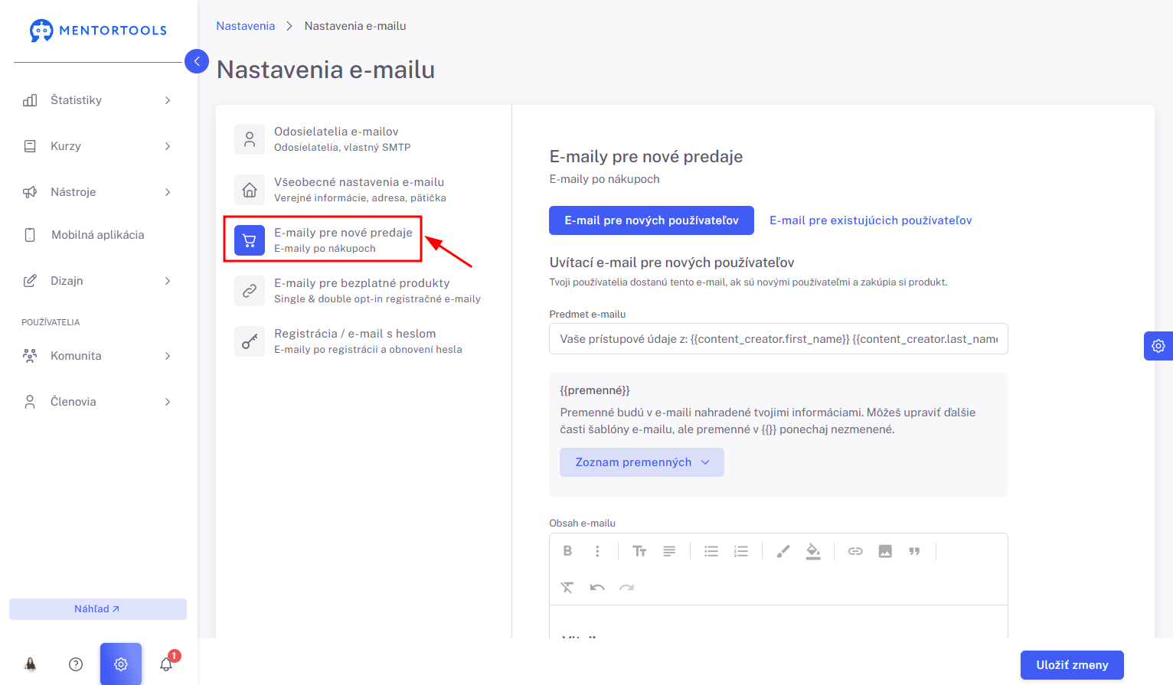Switch to E-mail pre existujúcich používateľov tab
Image resolution: width=1173 pixels, height=685 pixels.
(x=871, y=220)
